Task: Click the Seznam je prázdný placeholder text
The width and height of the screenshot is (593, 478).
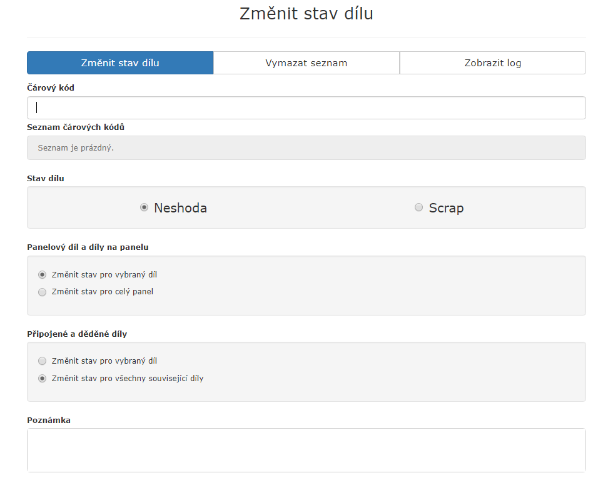Action: 76,148
